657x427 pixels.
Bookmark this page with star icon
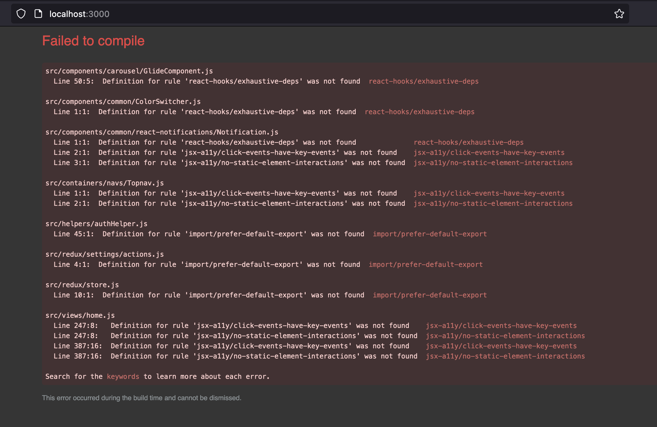619,14
